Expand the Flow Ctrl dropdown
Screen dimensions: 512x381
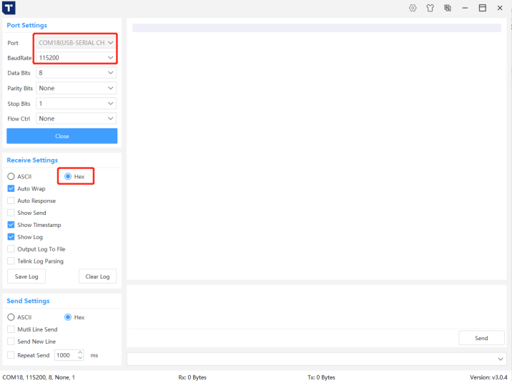(76, 118)
